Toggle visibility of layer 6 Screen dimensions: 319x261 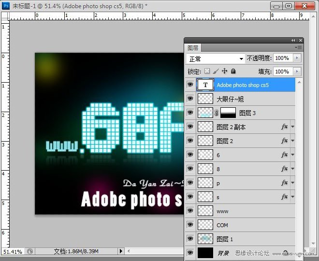click(190, 155)
